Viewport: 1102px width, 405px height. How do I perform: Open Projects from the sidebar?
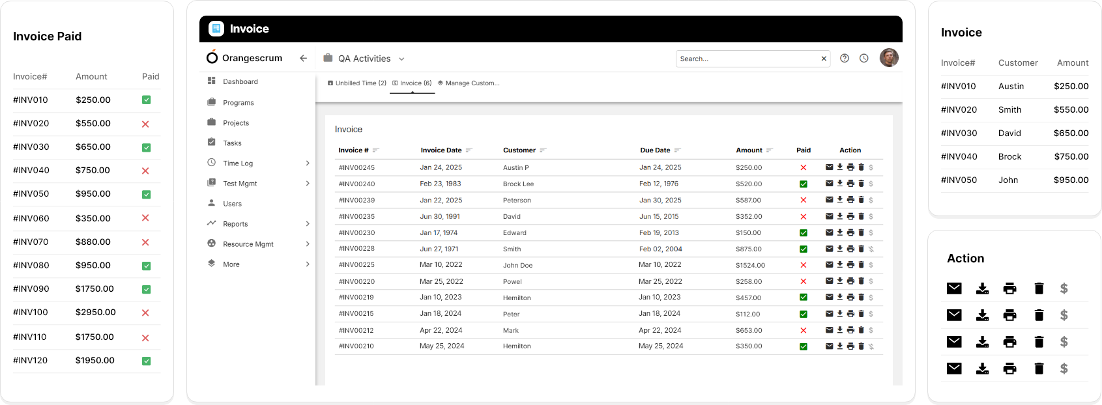click(235, 123)
